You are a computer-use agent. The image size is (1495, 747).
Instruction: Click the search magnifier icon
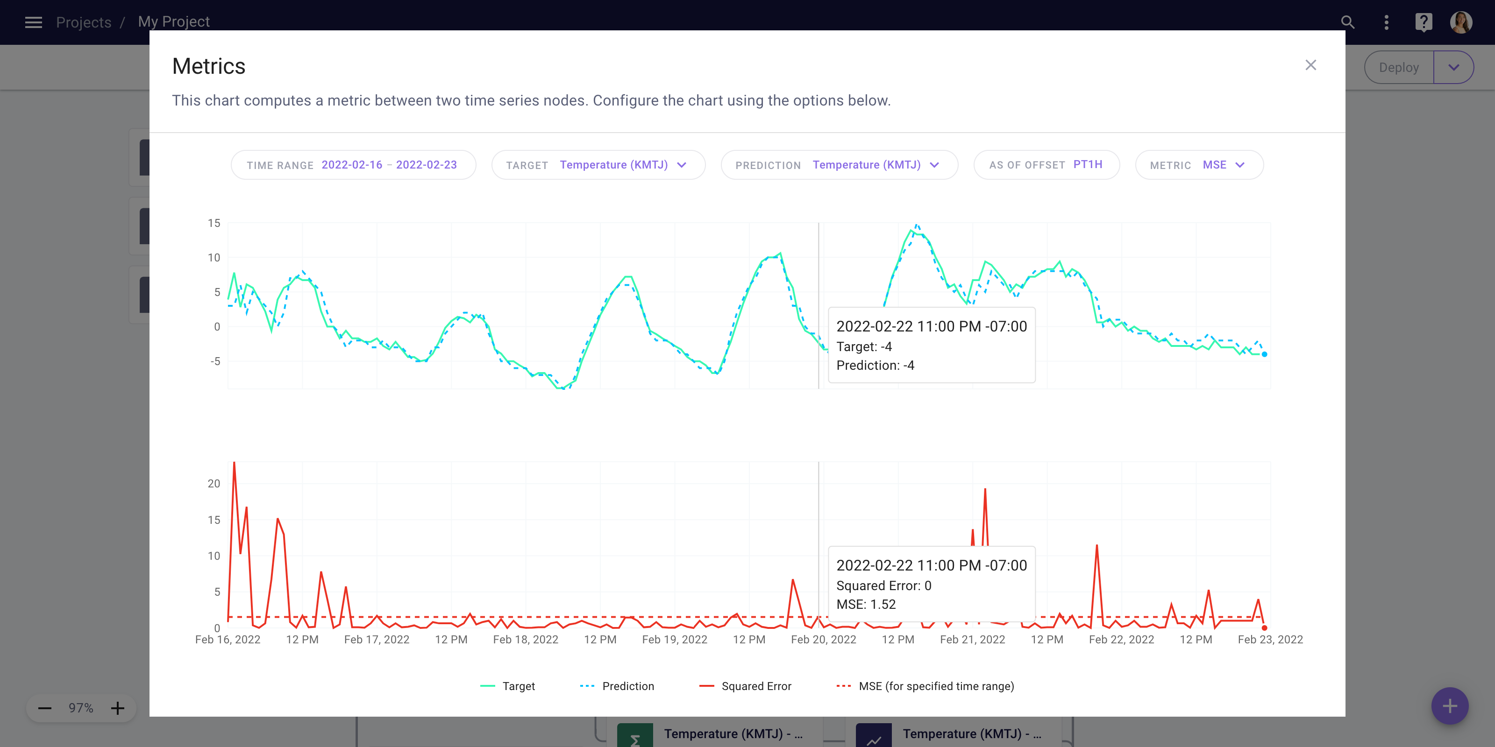(1347, 22)
